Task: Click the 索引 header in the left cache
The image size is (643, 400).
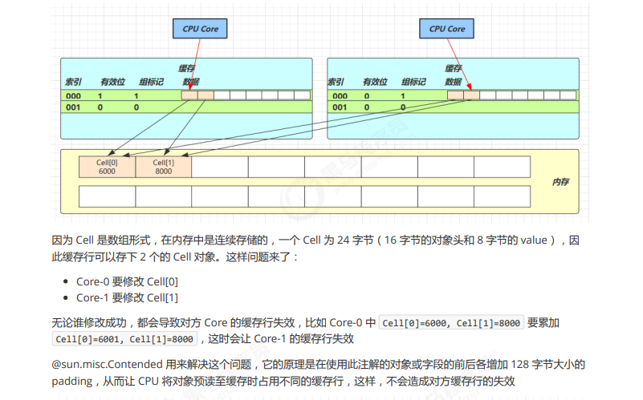Action: click(73, 82)
